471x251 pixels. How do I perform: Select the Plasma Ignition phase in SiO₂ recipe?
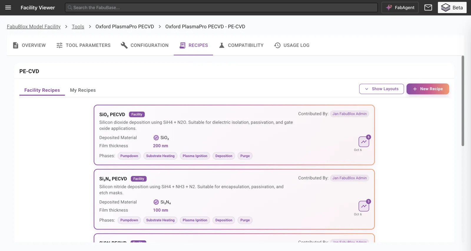click(195, 156)
